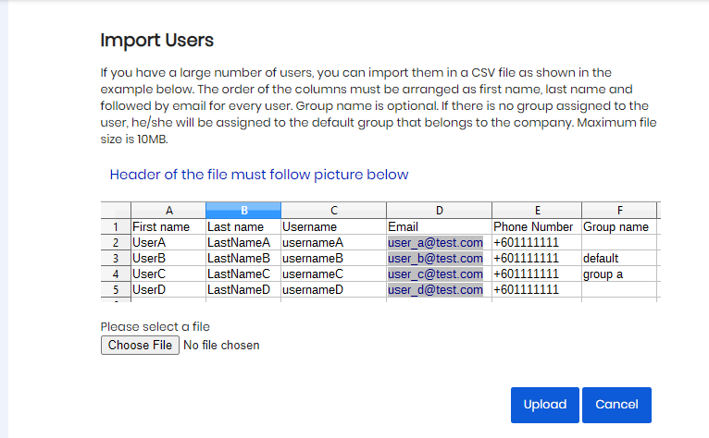Viewport: 709px width, 438px height.
Task: Click the 'LastNameD' cell
Action: 239,290
